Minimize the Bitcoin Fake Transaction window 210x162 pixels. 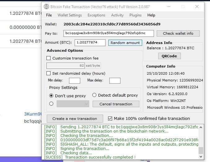point(169,7)
